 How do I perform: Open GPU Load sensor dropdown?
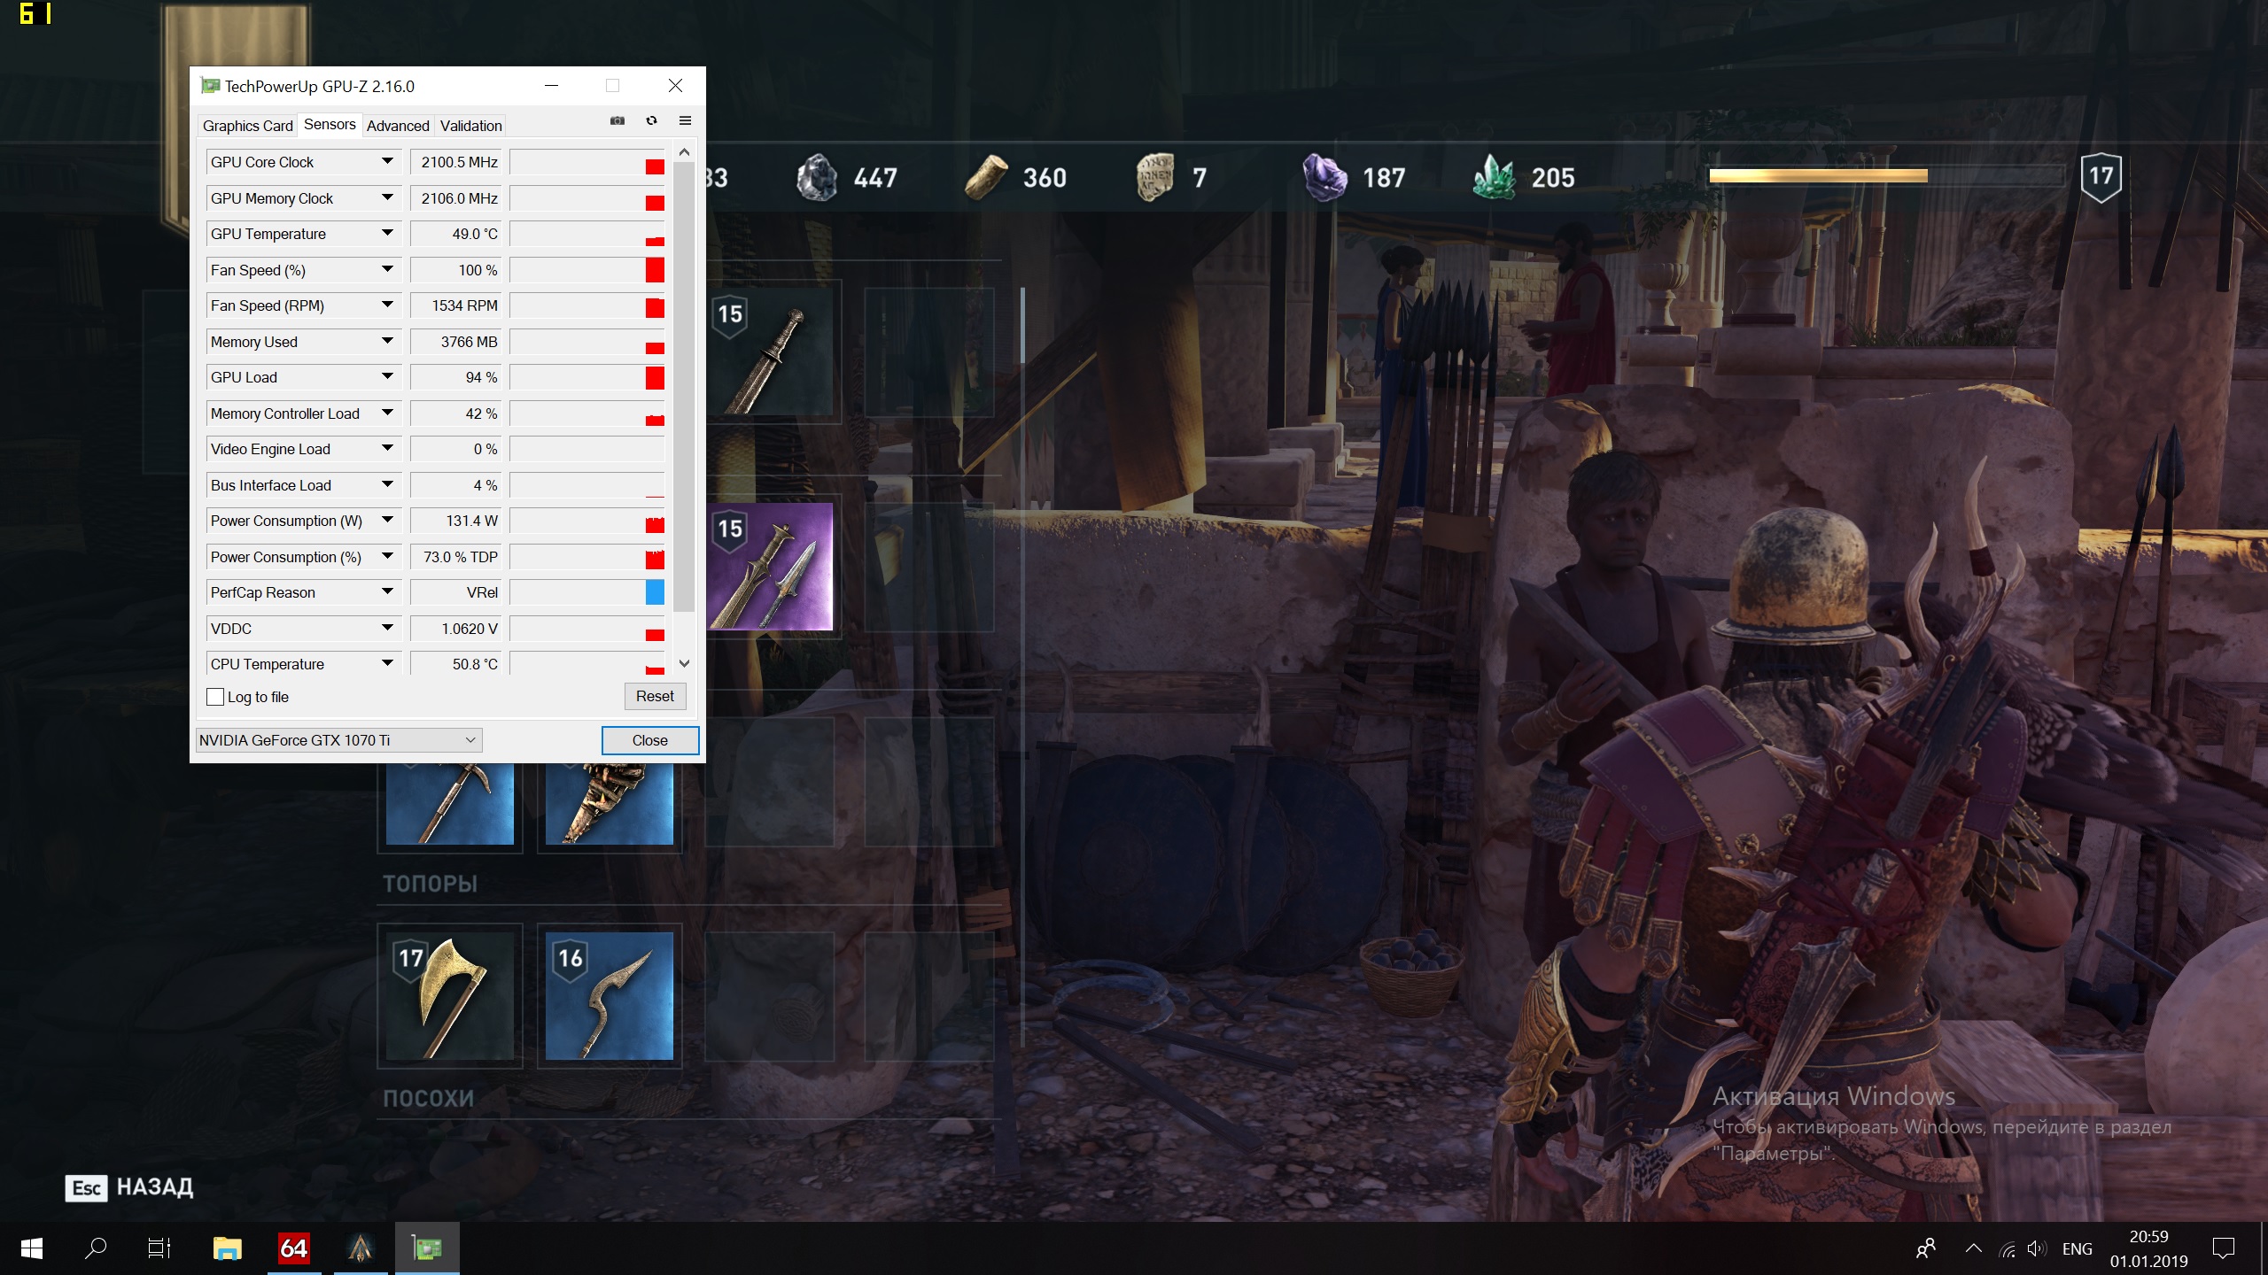click(x=387, y=377)
